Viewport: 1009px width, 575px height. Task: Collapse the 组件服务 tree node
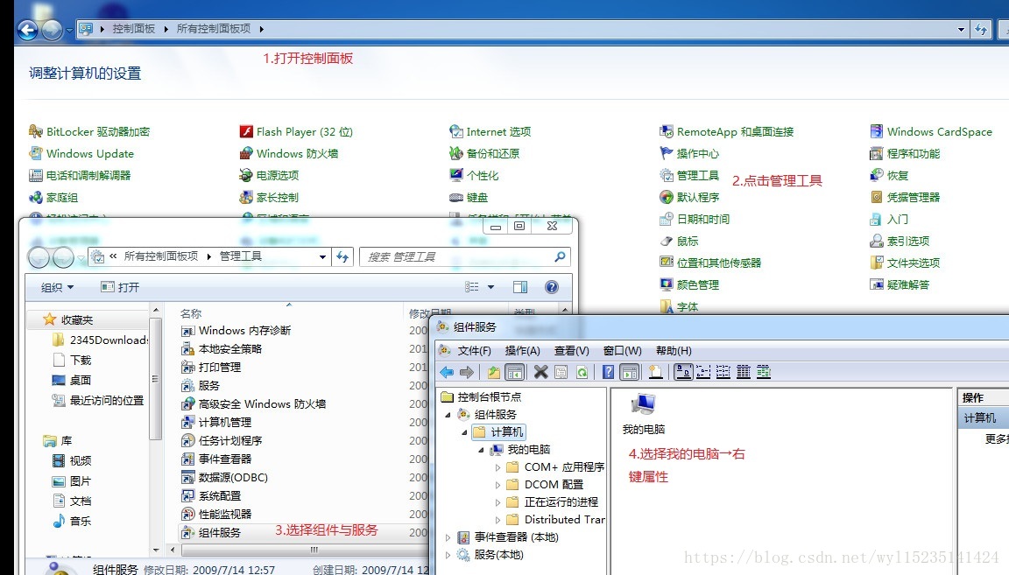[448, 415]
